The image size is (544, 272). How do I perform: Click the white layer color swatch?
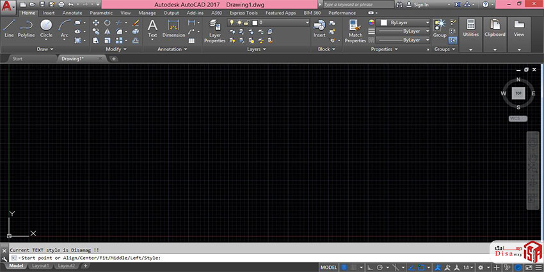pos(255,22)
